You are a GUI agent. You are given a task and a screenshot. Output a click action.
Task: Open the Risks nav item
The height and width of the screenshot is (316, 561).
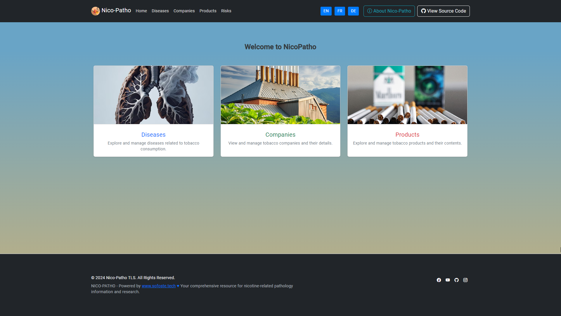click(x=226, y=11)
